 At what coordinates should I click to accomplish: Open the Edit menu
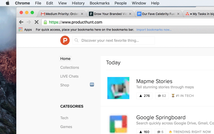click(50, 3)
